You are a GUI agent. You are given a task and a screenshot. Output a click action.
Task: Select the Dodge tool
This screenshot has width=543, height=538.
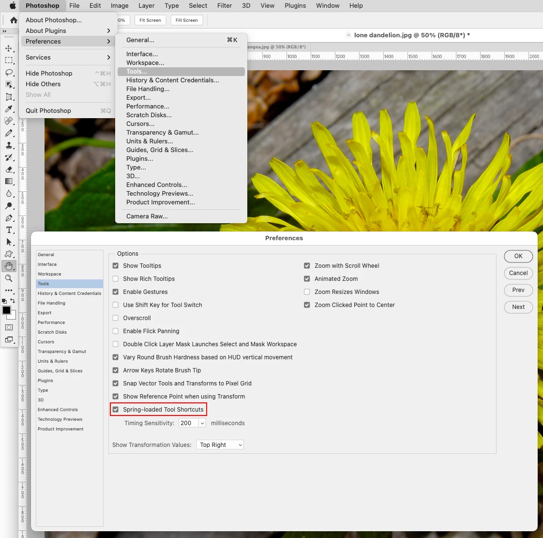tap(9, 206)
